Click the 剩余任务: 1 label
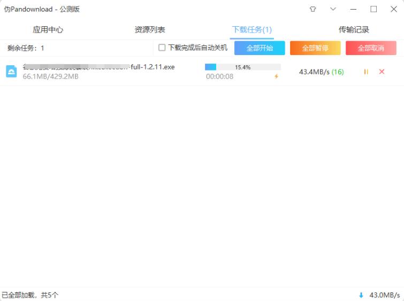 coord(26,48)
